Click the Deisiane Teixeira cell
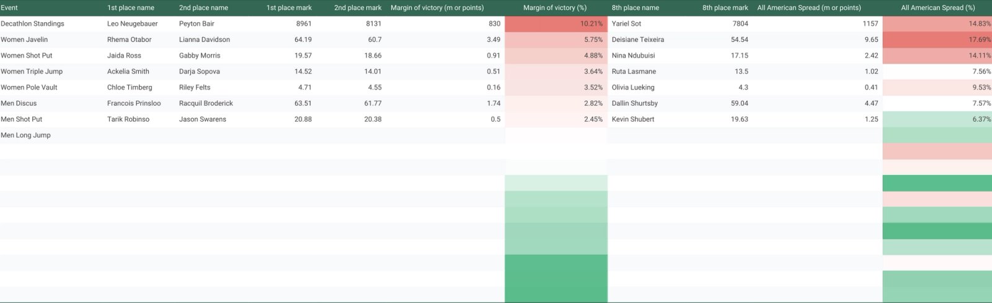This screenshot has height=303, width=992. tap(637, 40)
